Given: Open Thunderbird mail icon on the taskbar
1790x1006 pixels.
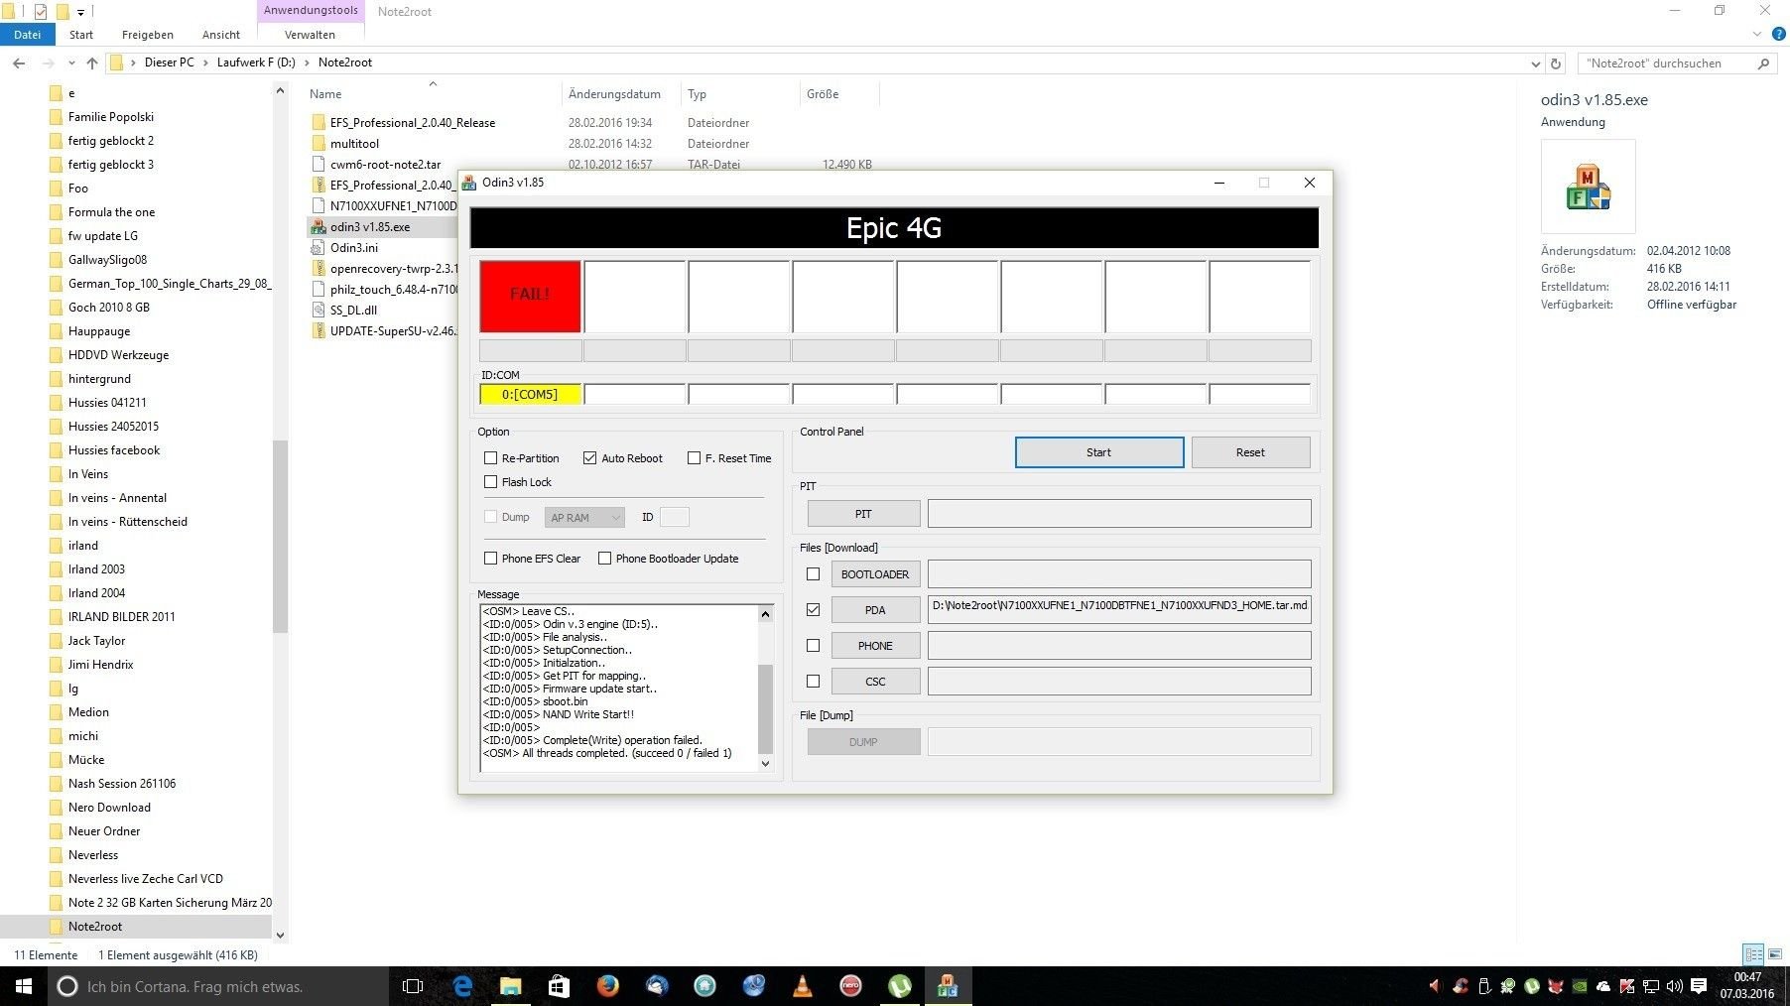Looking at the screenshot, I should click(x=656, y=986).
